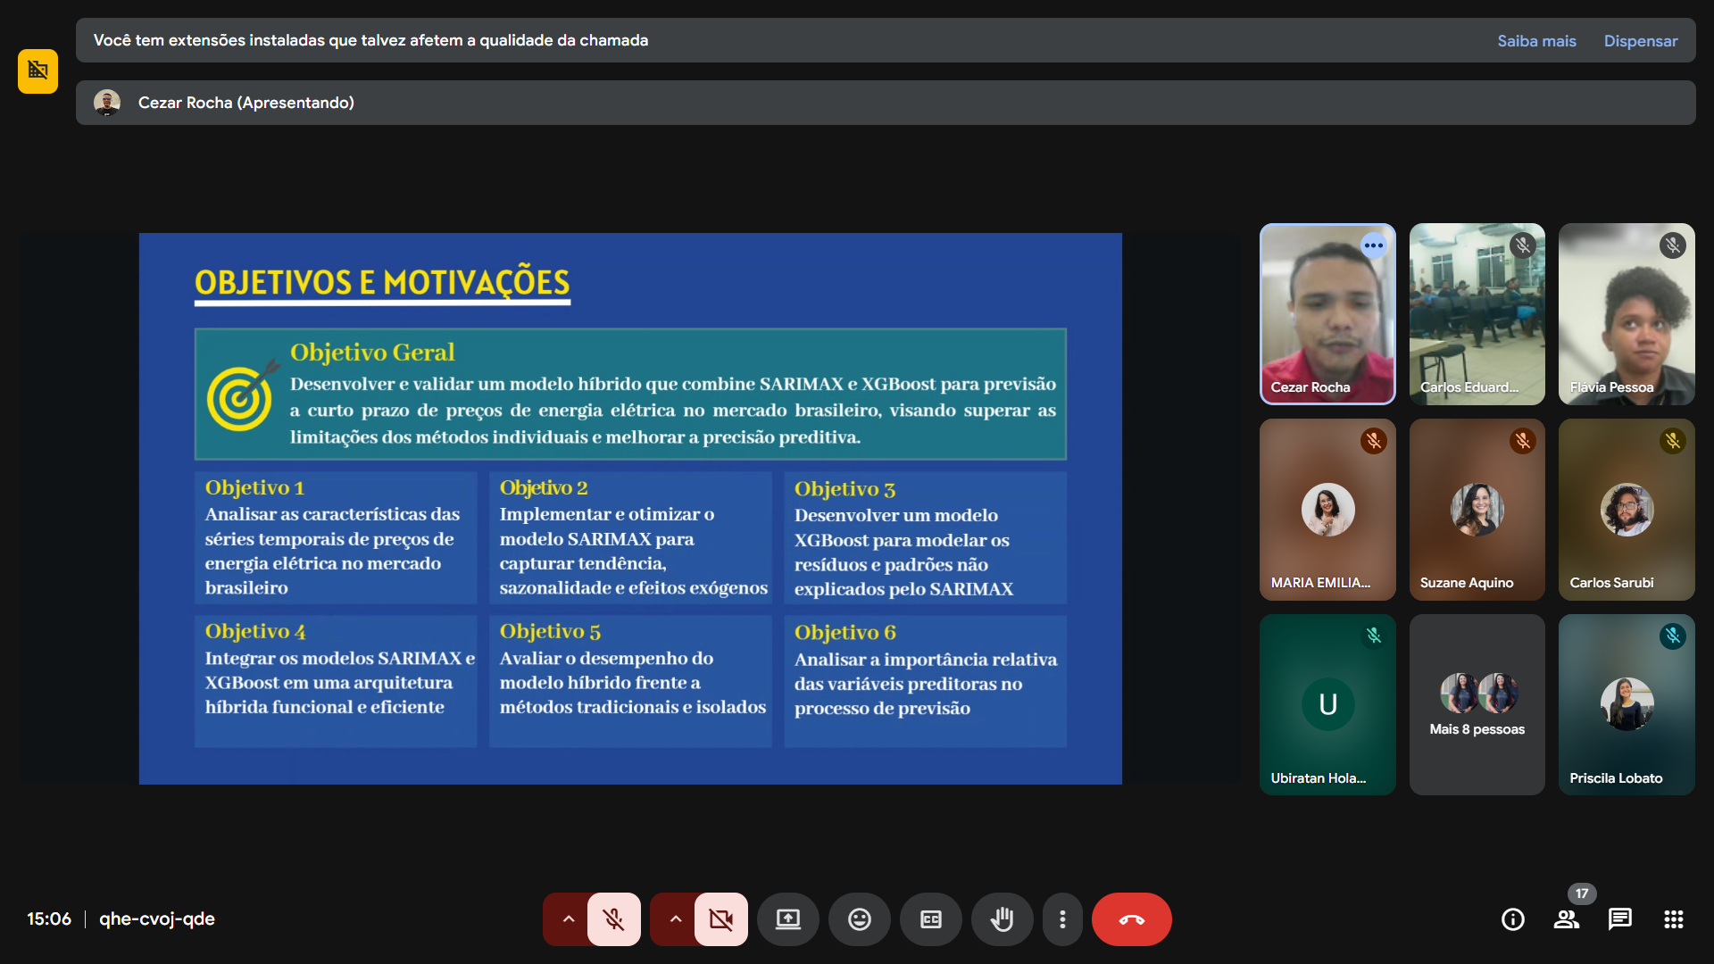Open the activities grid icon
1714x964 pixels.
[1673, 919]
